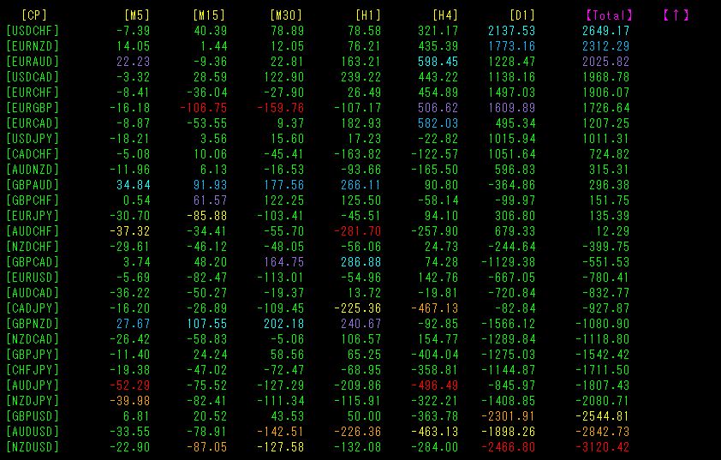Image resolution: width=721 pixels, height=460 pixels.
Task: Select the [USDCAD] pair label
Action: [x=33, y=77]
